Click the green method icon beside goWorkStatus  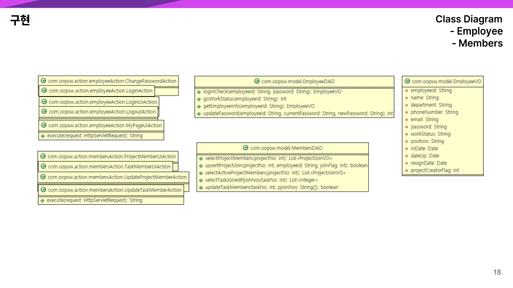pyautogui.click(x=199, y=99)
